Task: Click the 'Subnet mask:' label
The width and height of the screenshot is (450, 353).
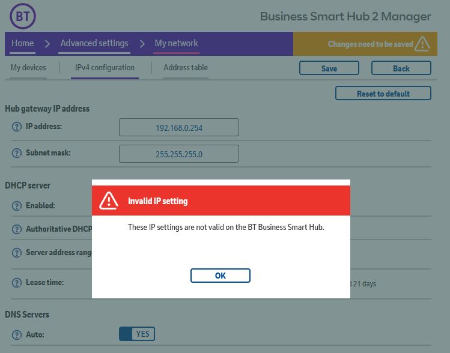Action: (x=48, y=152)
